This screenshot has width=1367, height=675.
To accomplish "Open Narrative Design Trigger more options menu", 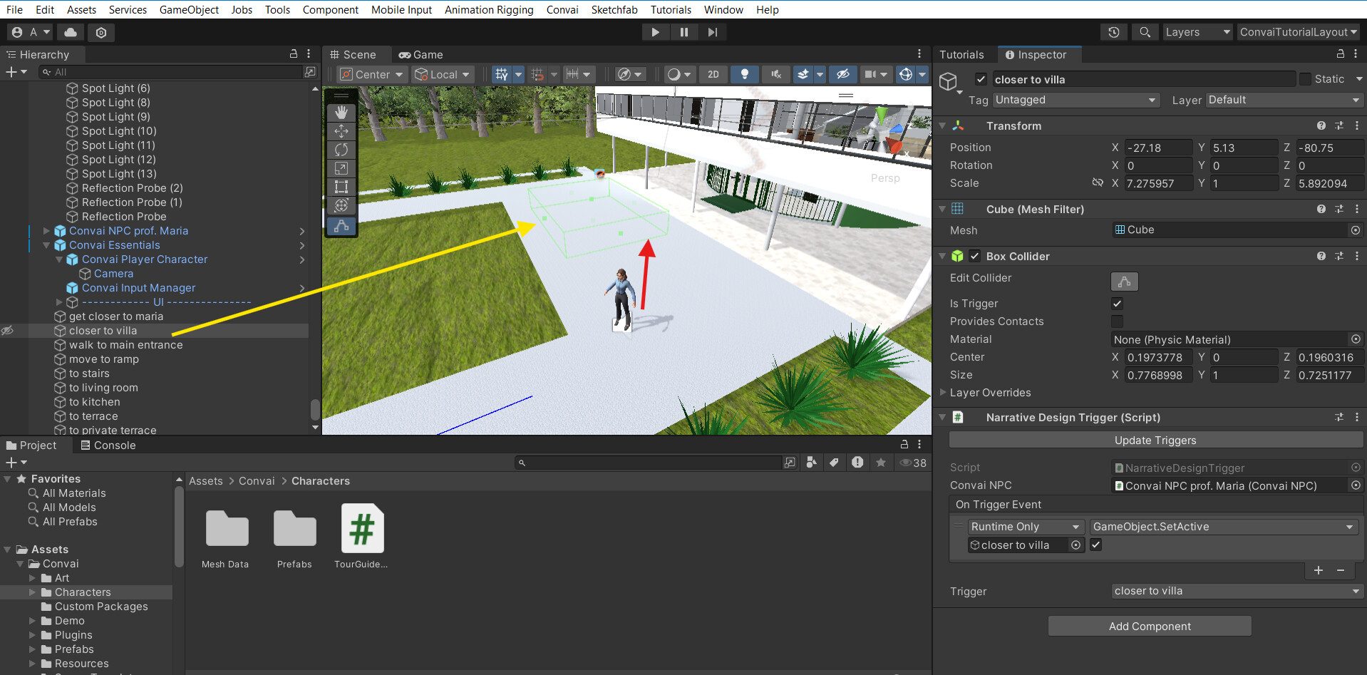I will (1357, 417).
